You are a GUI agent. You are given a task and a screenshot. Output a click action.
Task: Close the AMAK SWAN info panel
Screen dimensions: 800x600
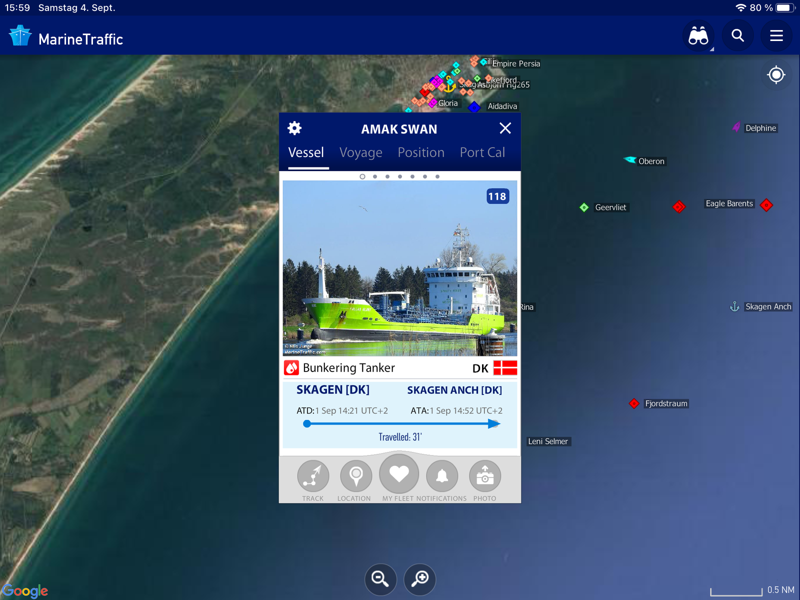click(x=505, y=128)
